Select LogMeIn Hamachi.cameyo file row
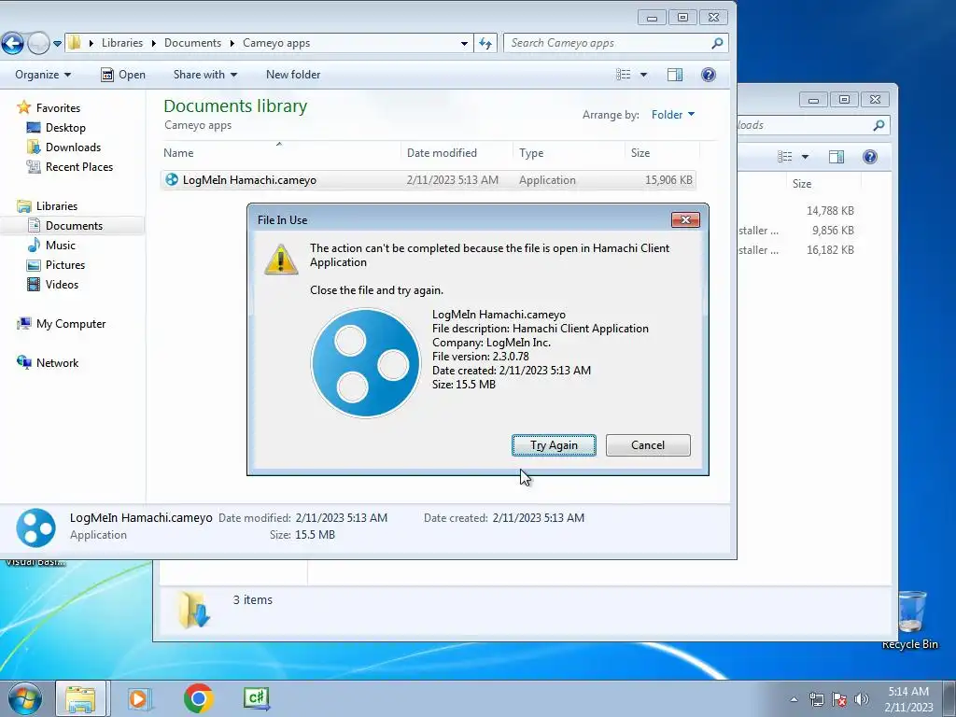 coord(428,180)
